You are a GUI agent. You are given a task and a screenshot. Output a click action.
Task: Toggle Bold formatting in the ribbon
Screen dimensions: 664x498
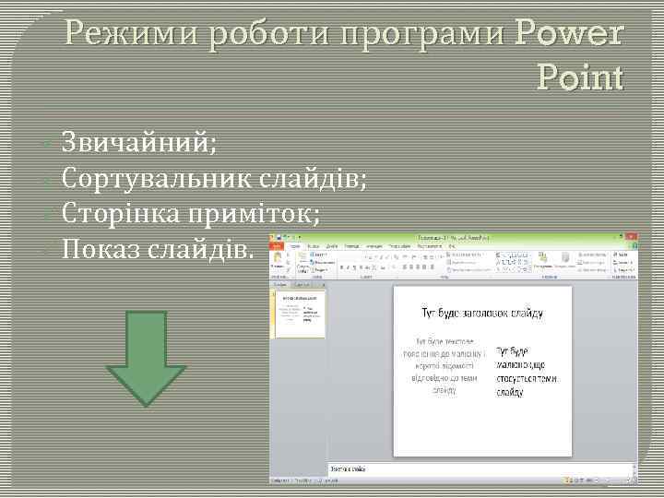click(x=342, y=267)
